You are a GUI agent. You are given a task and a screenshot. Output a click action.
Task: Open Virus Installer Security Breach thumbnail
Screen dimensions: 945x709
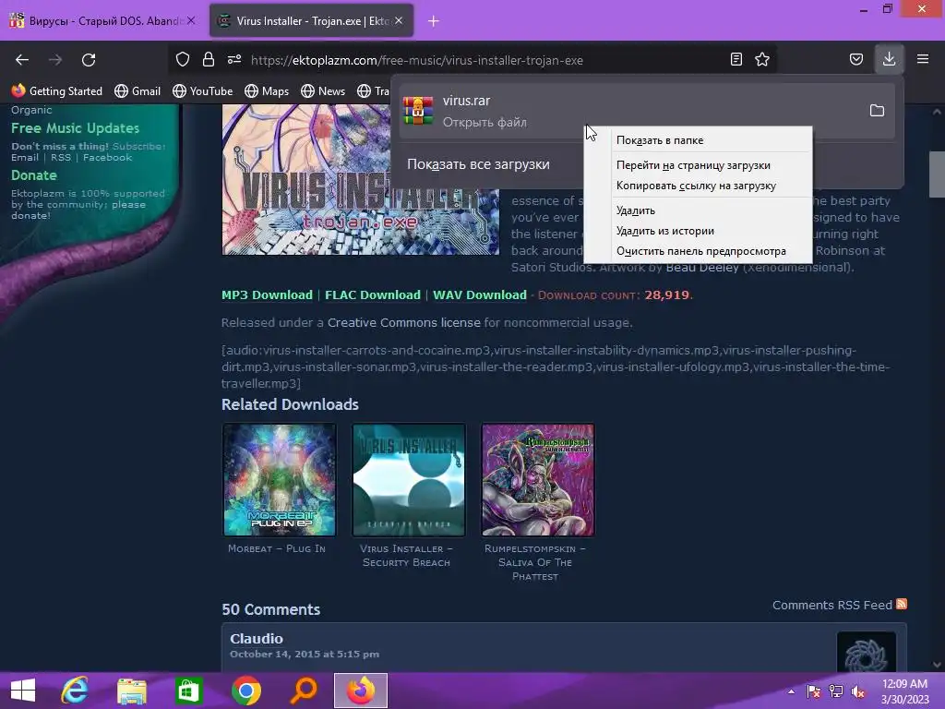[x=409, y=480]
